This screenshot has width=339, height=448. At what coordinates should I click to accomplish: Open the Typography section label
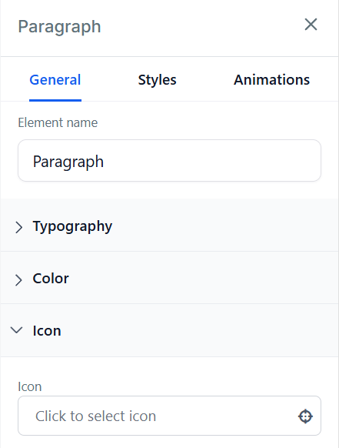pos(72,226)
